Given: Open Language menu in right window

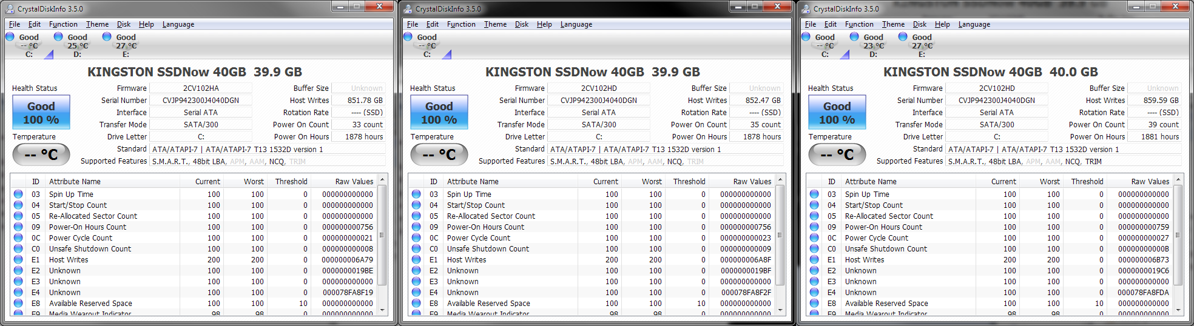Looking at the screenshot, I should (x=974, y=24).
